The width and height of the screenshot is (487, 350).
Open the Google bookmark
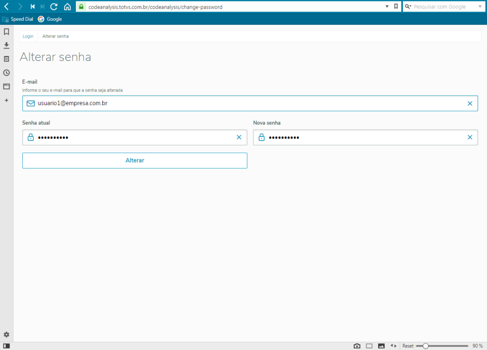(50, 19)
